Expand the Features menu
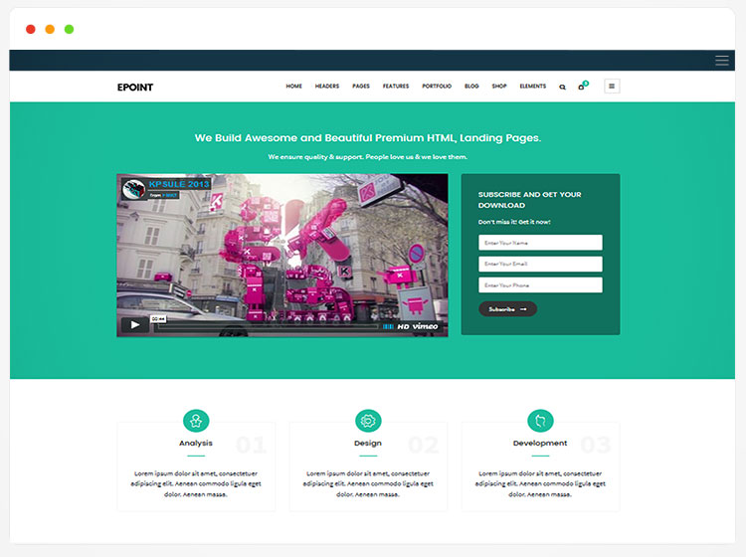 (396, 87)
